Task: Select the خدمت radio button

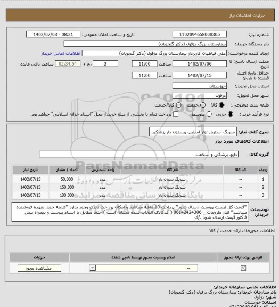Action: 203,105
